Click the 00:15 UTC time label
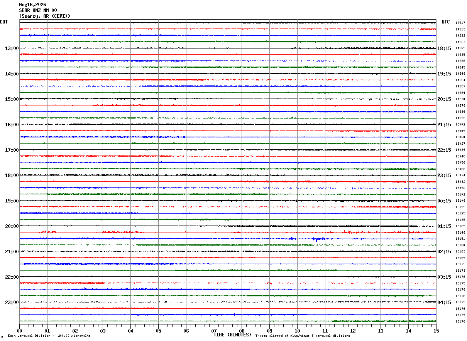This screenshot has width=467, height=341. click(x=444, y=201)
